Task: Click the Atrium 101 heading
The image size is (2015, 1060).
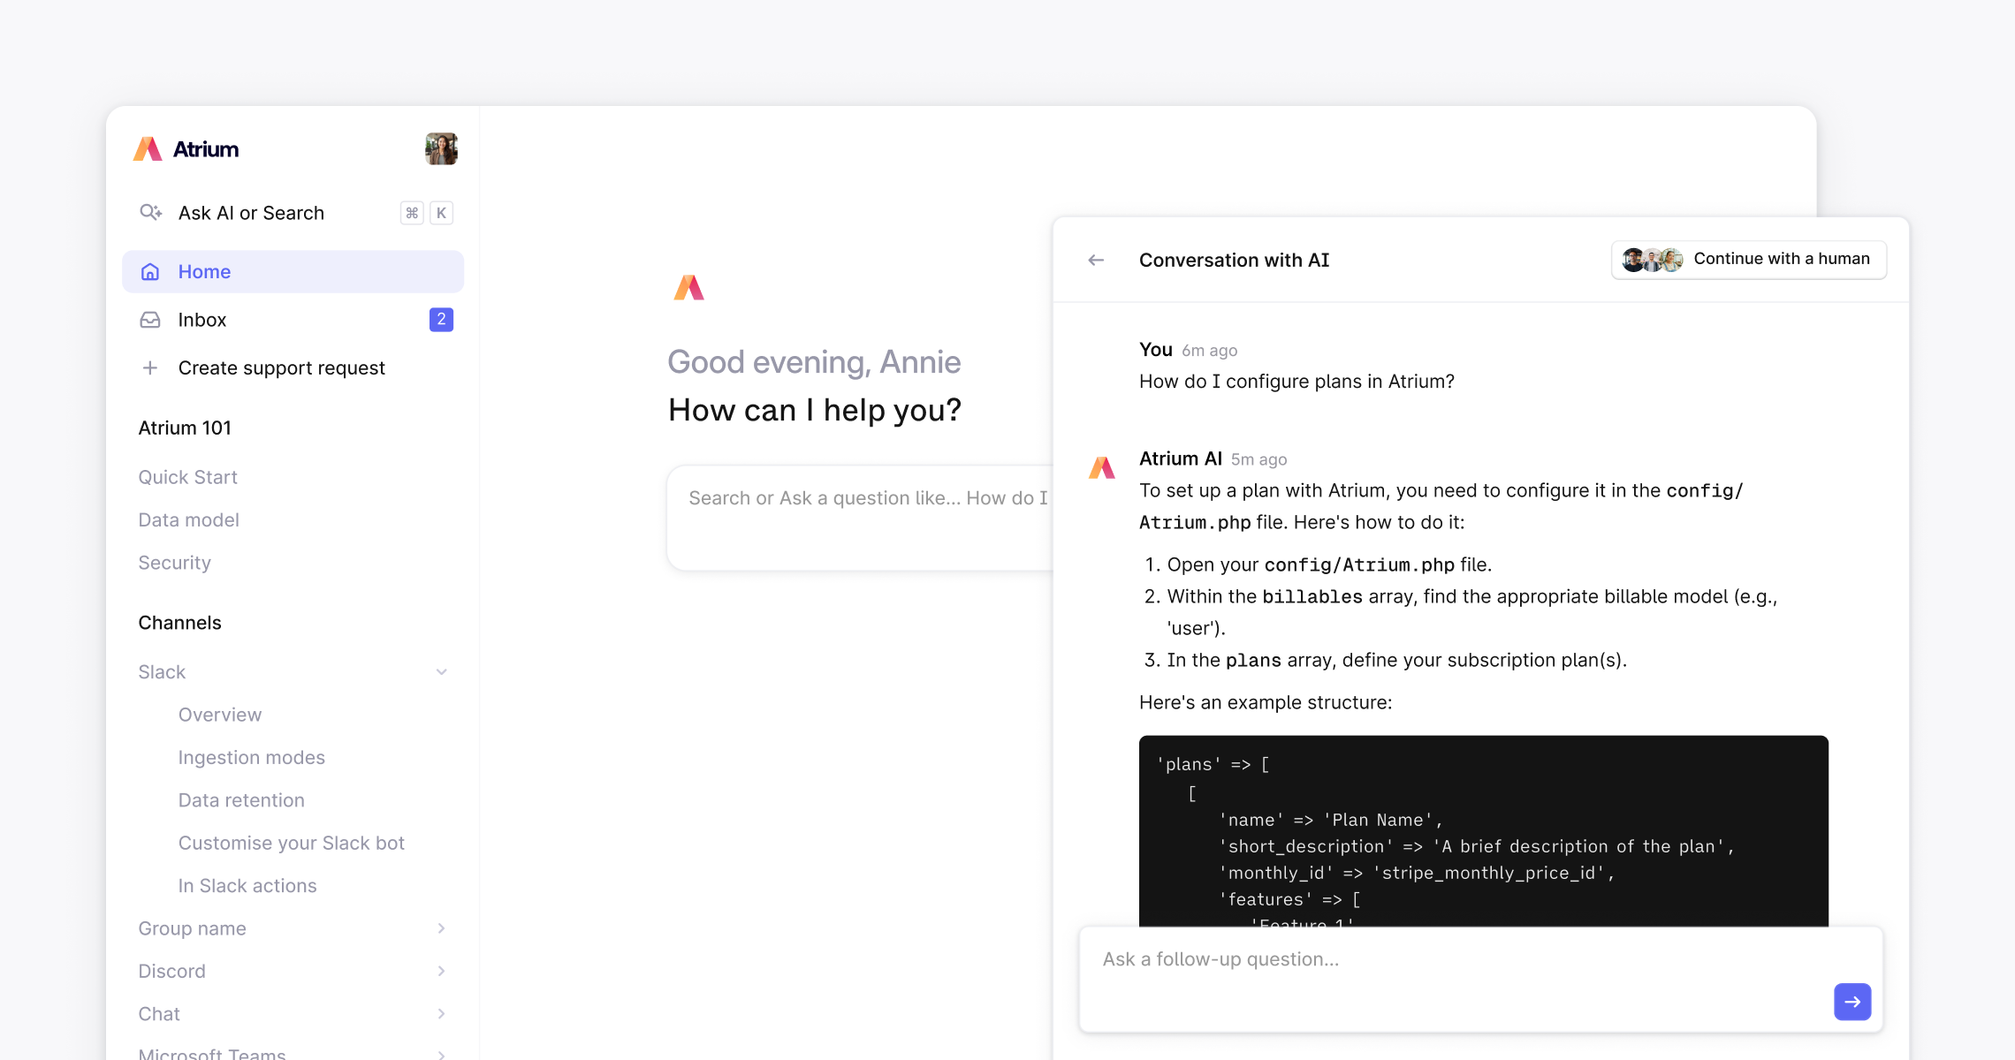Action: pos(185,428)
